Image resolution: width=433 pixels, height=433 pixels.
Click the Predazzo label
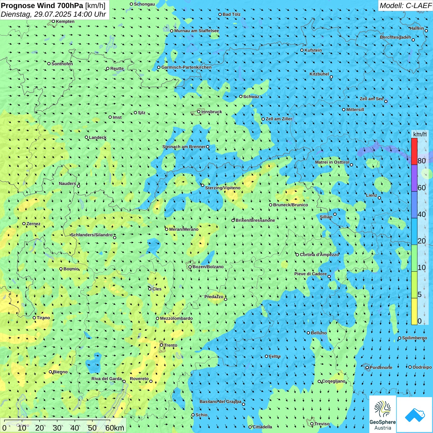click(214, 297)
